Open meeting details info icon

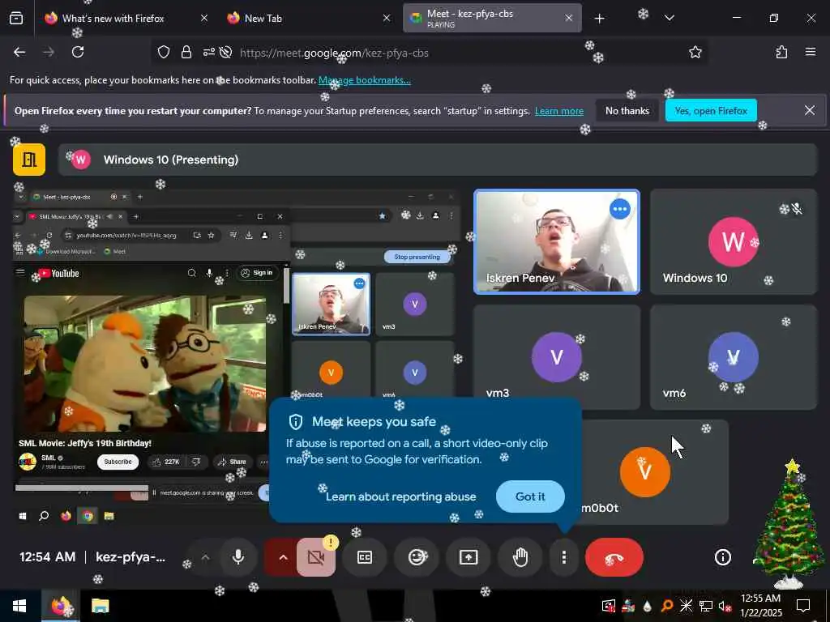pos(722,557)
